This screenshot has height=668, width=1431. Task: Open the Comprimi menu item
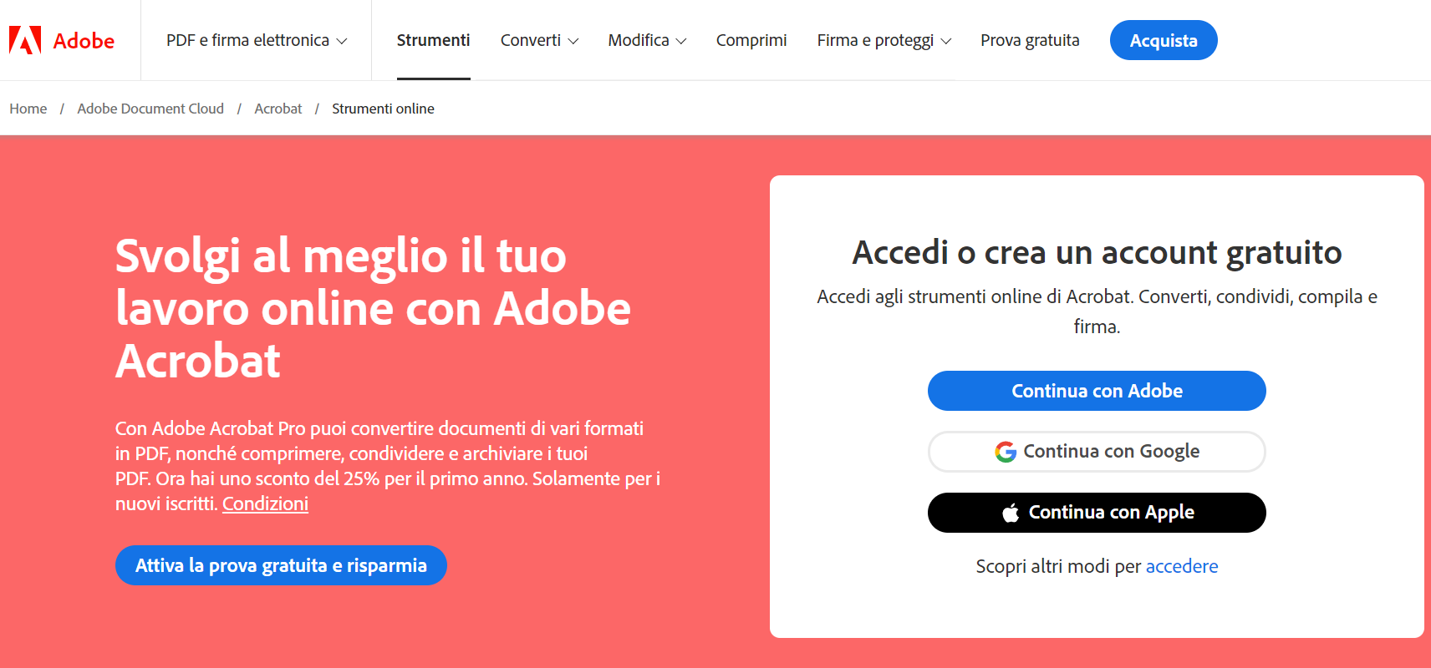click(x=751, y=39)
